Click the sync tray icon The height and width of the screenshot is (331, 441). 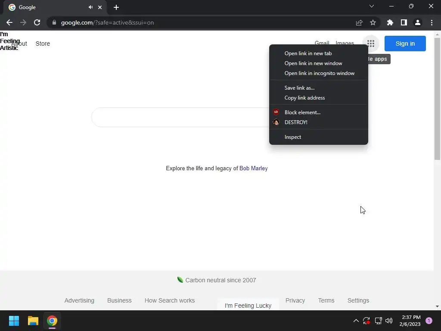[366, 321]
